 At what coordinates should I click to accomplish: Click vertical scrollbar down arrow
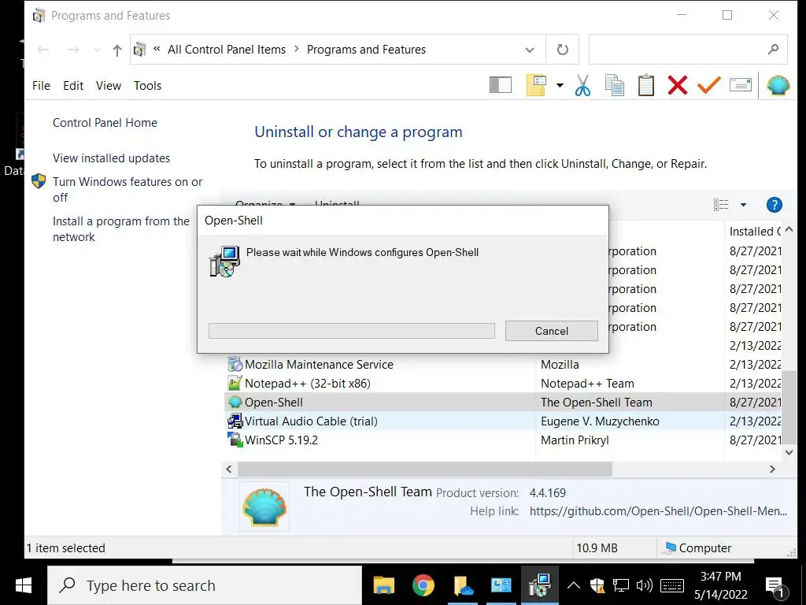point(789,452)
